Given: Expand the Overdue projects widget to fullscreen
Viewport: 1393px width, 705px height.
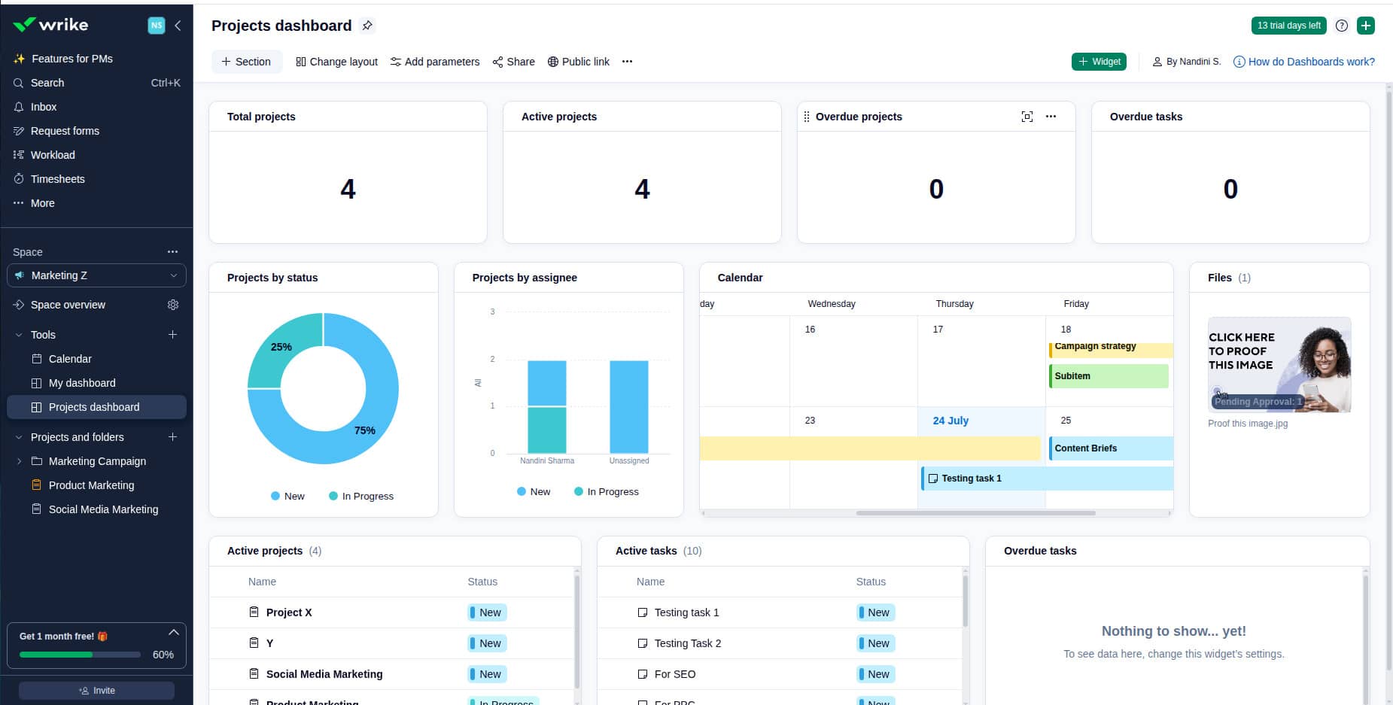Looking at the screenshot, I should [x=1027, y=117].
